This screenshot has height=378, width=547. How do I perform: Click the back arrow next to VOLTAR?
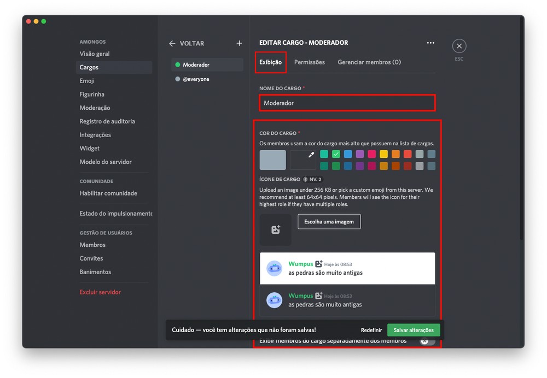pyautogui.click(x=172, y=44)
